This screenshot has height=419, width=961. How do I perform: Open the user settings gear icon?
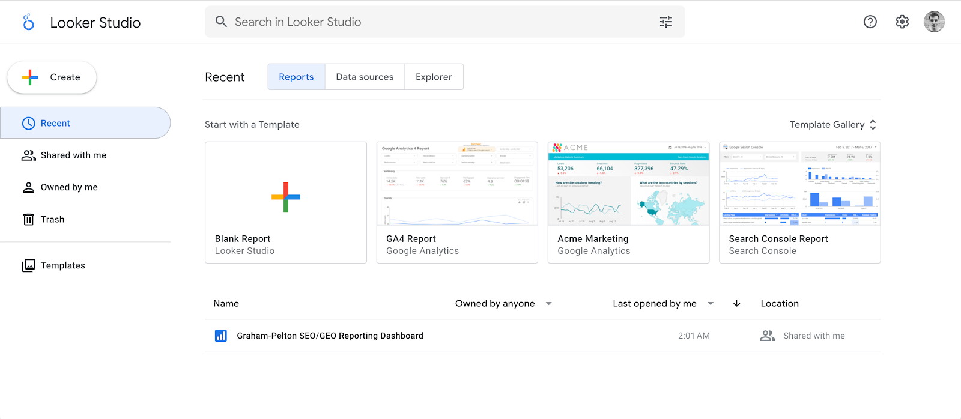902,22
